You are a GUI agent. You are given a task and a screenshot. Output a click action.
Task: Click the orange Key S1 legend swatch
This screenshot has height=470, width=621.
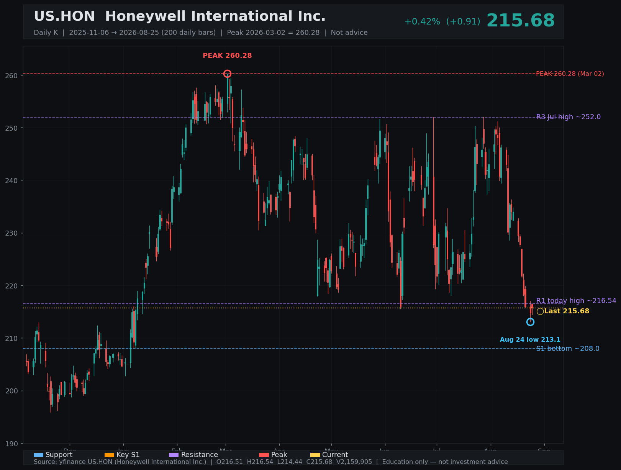(x=109, y=455)
